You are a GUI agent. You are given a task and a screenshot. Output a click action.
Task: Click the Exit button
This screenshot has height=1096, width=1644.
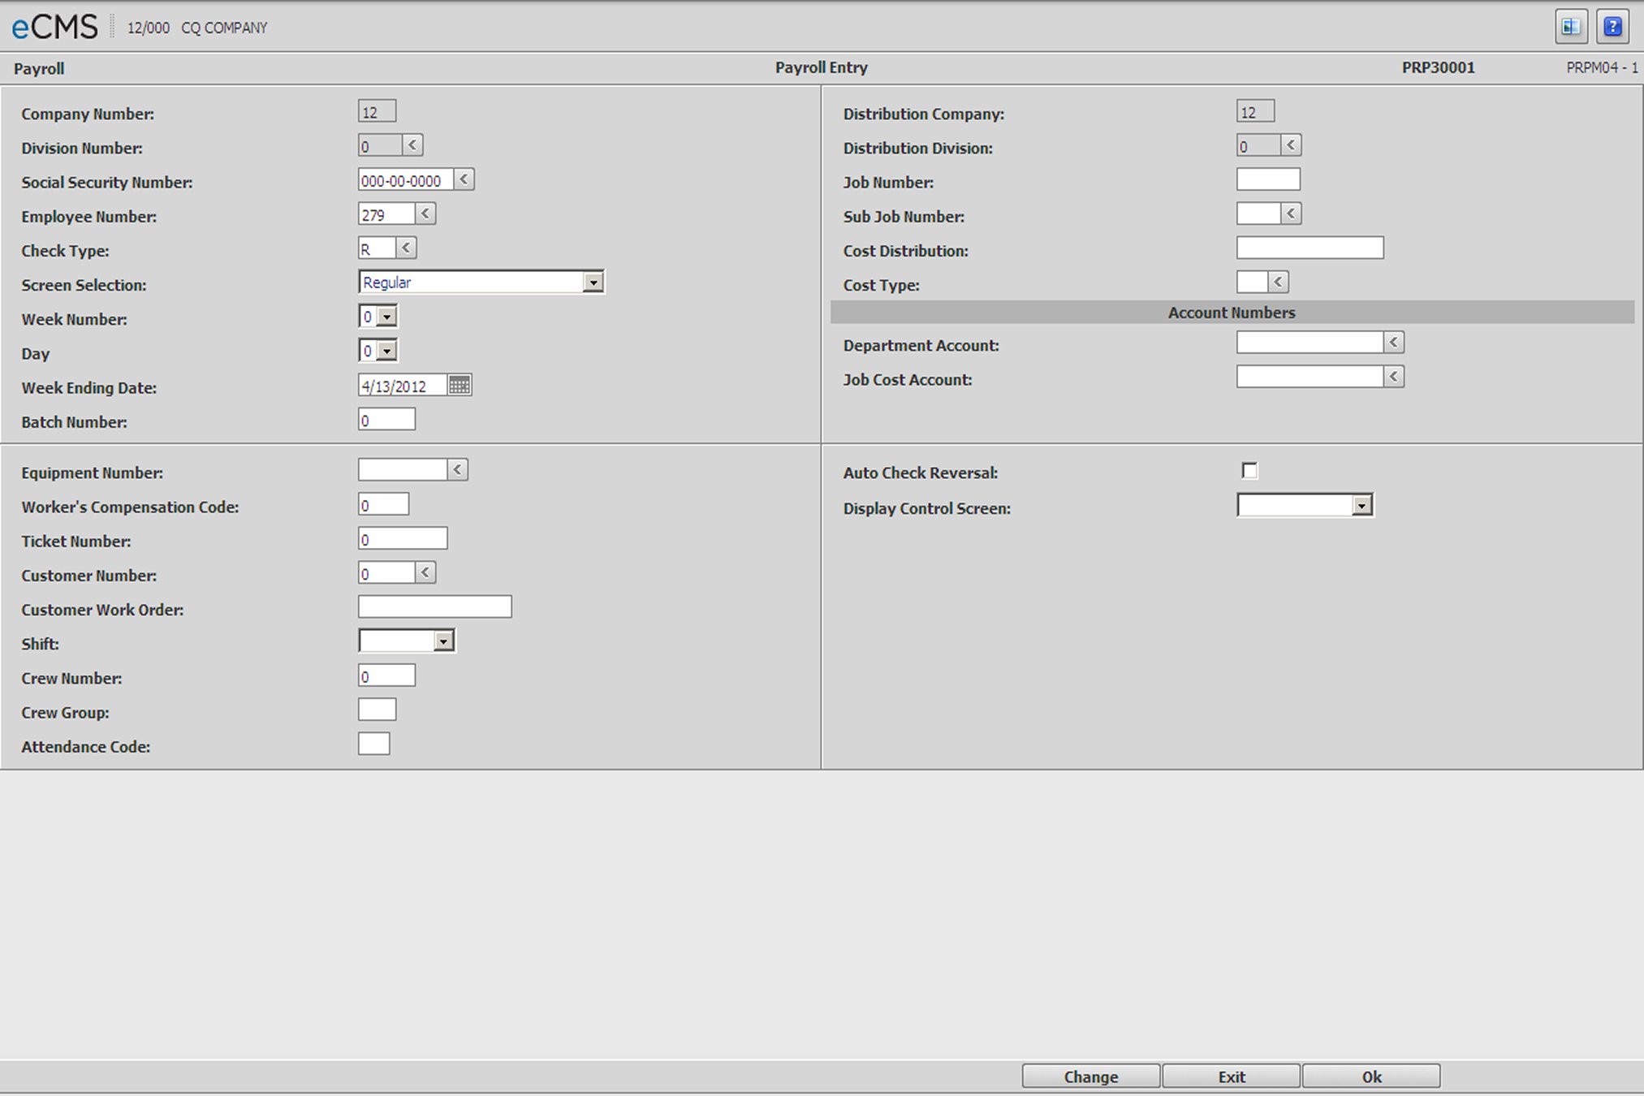[x=1232, y=1077]
